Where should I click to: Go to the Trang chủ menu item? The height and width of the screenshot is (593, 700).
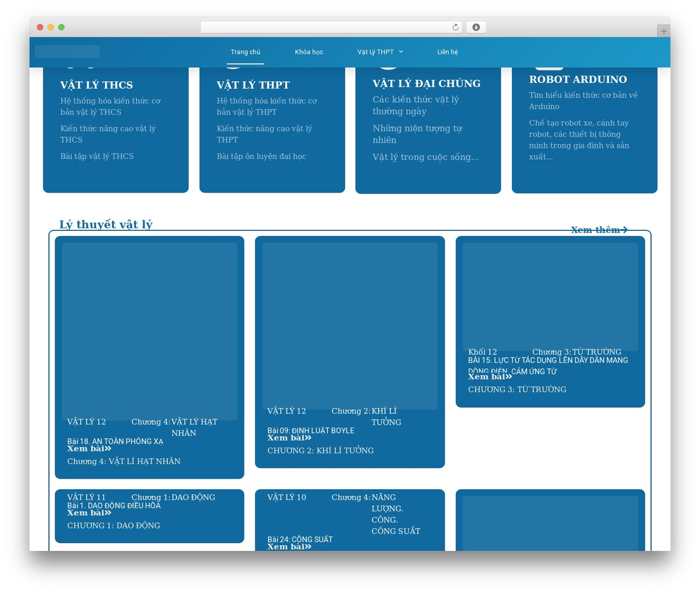tap(246, 52)
